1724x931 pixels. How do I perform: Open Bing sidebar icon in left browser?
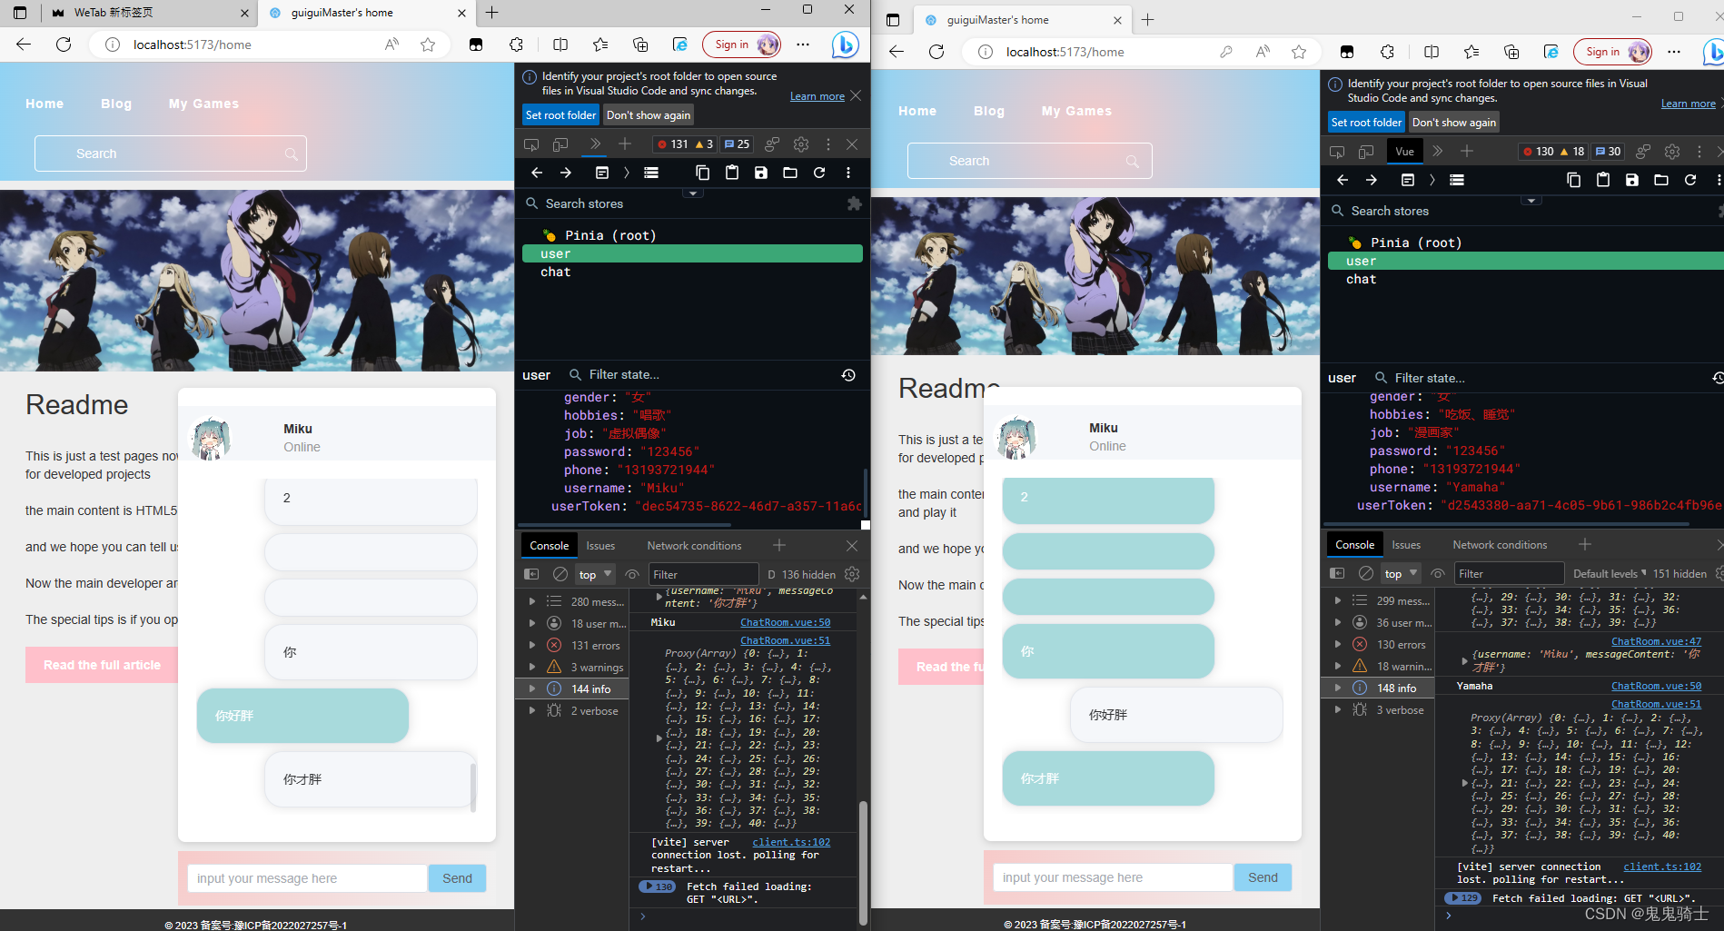tap(845, 45)
